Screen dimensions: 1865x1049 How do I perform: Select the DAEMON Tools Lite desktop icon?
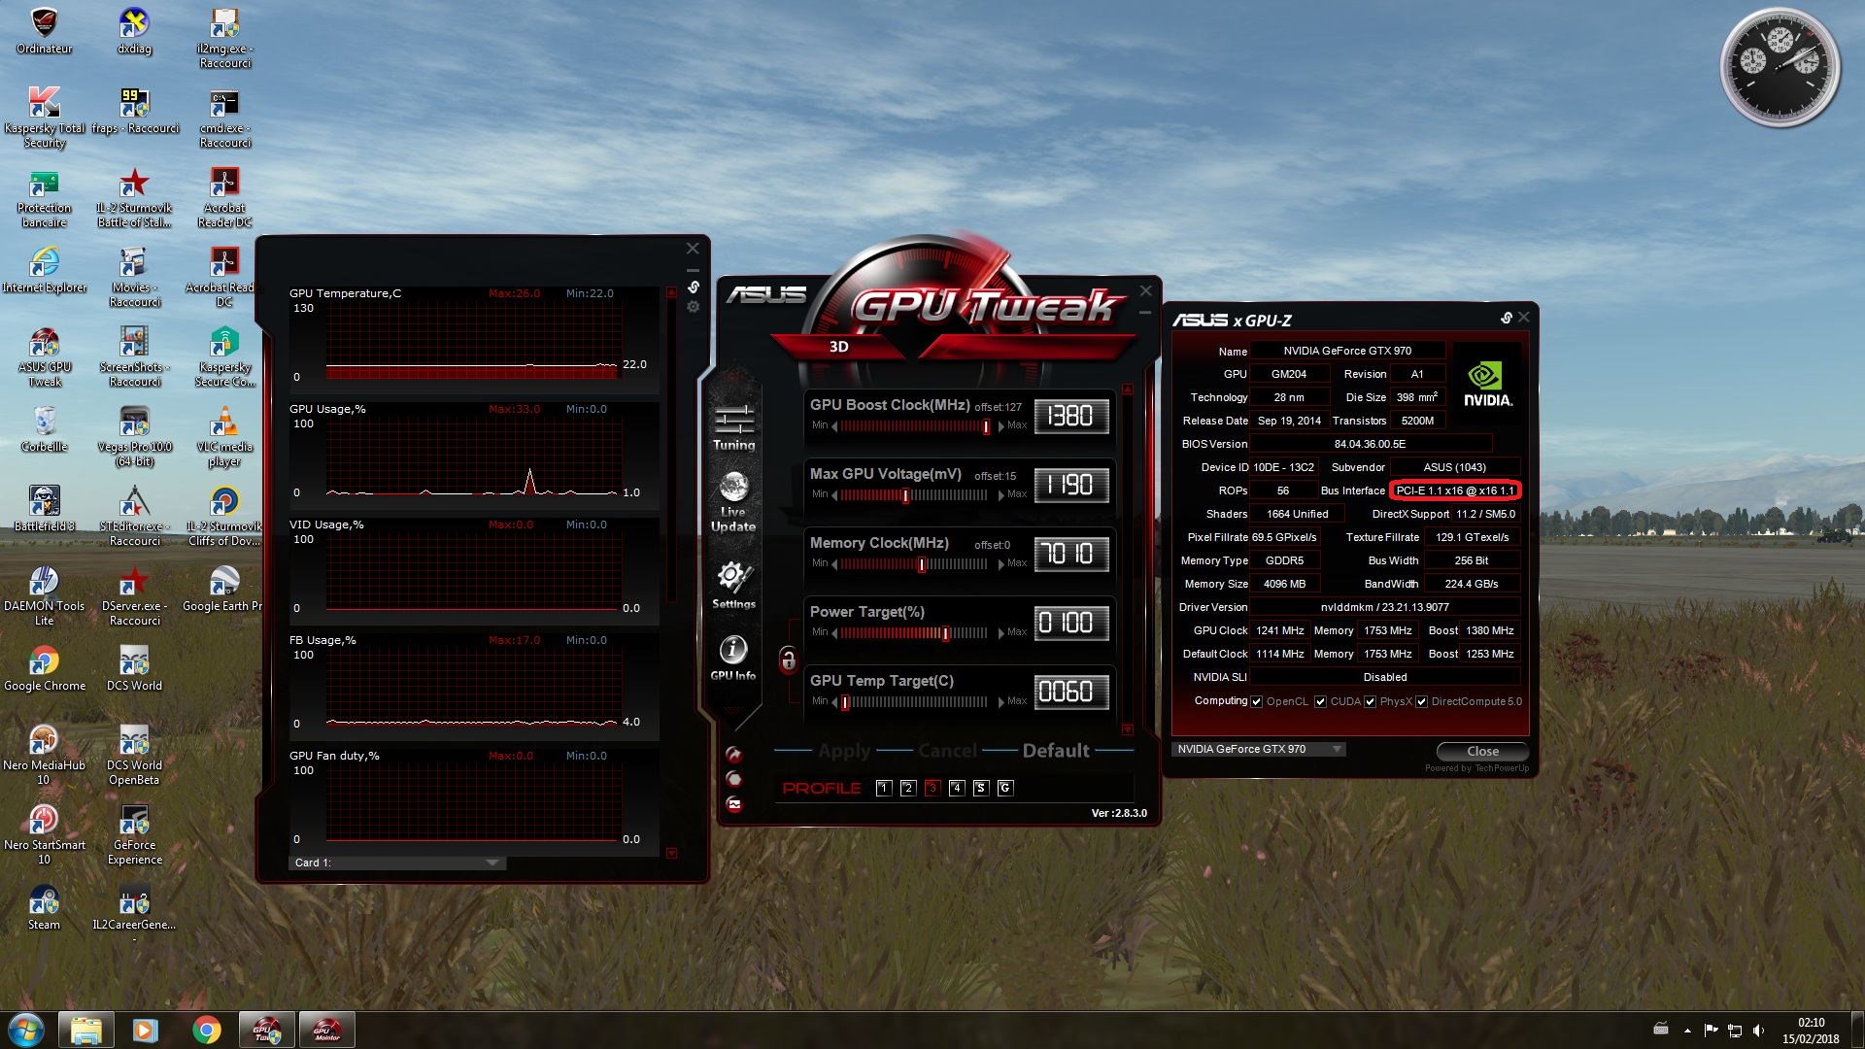[44, 595]
